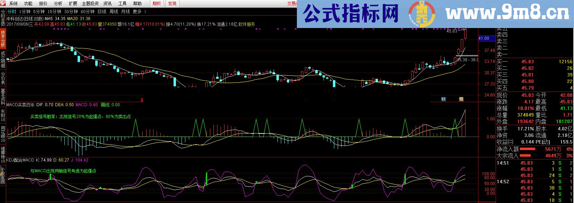Select the 1分钟 period

[25, 11]
